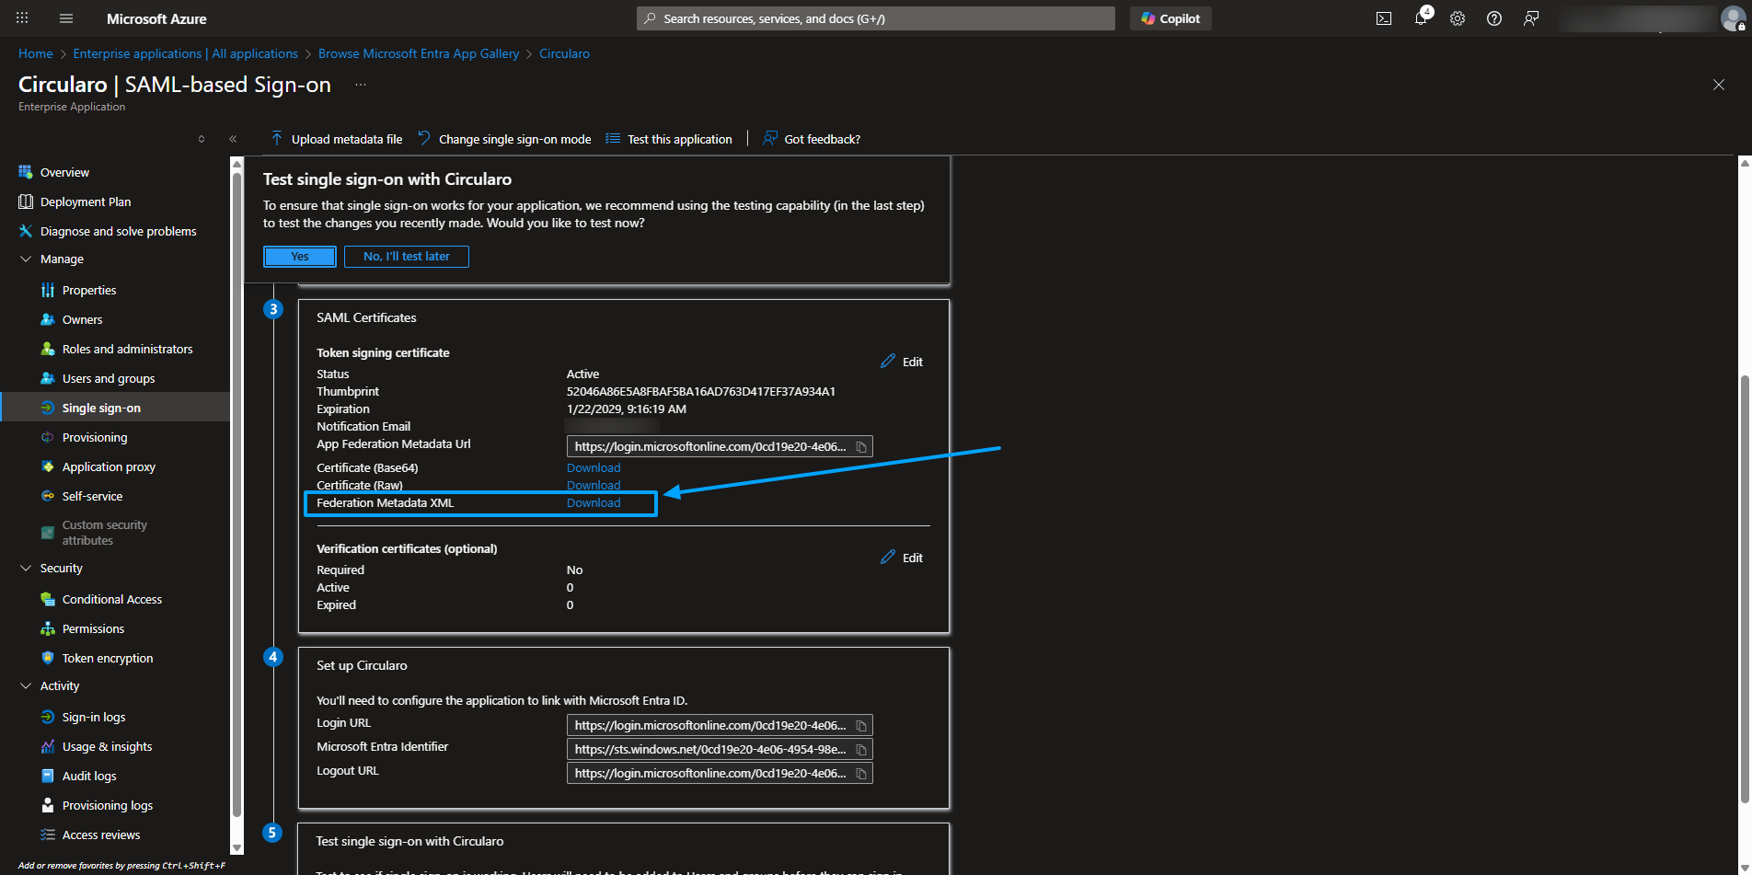Download the Federation Metadata XML
Viewport: 1752px width, 875px height.
(594, 503)
